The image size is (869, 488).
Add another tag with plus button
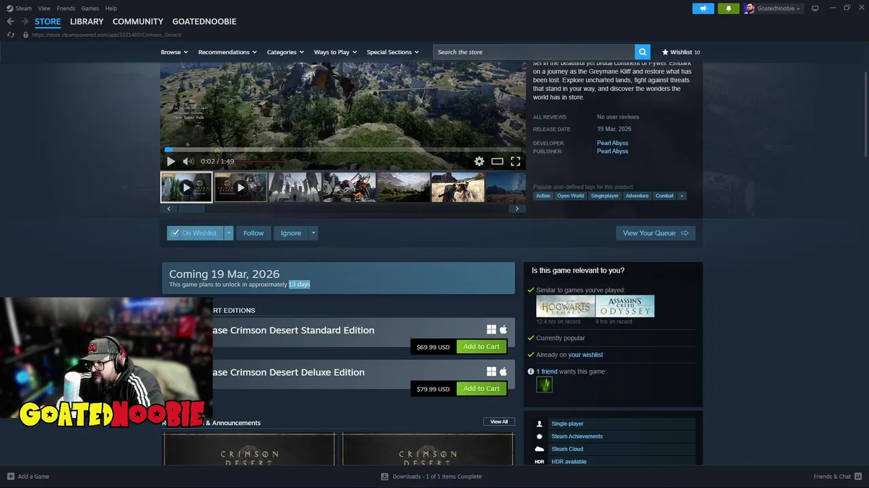tap(682, 196)
